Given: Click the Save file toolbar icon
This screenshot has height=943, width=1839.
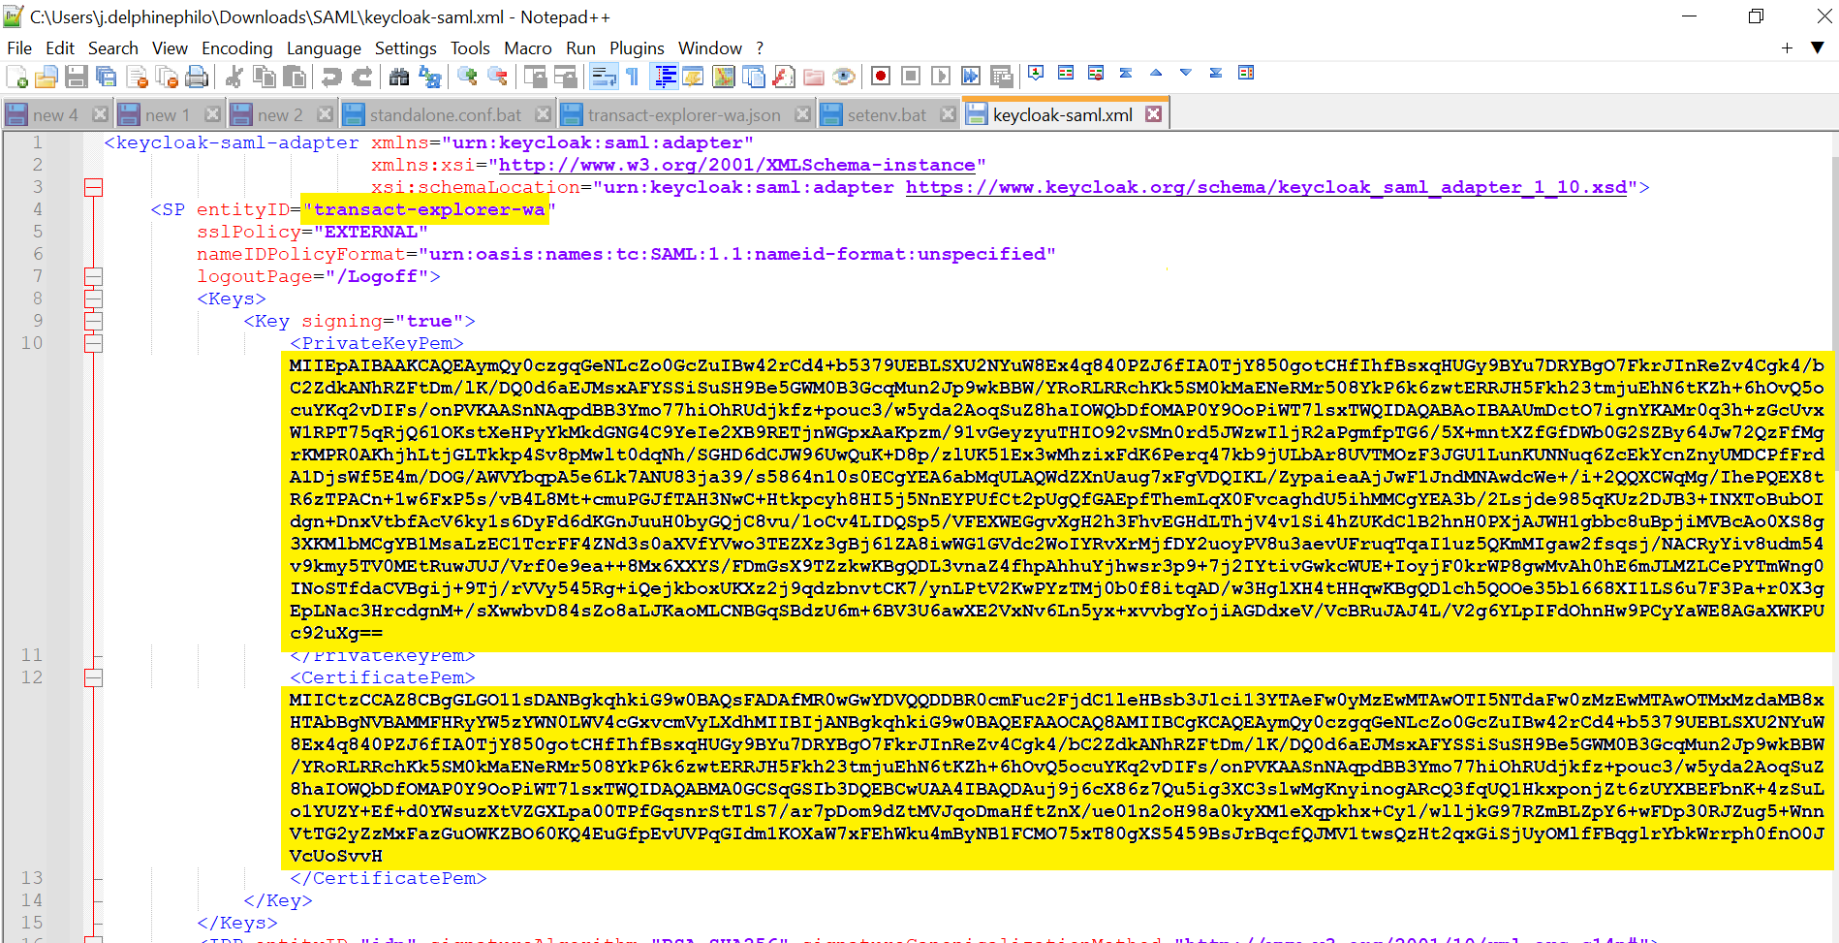Looking at the screenshot, I should [x=77, y=77].
